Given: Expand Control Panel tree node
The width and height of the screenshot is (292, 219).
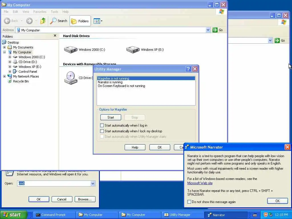Looking at the screenshot, I should point(10,72).
